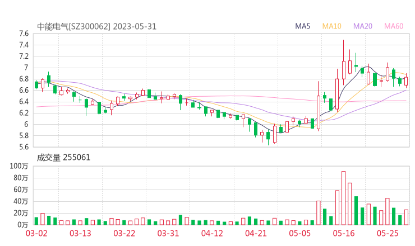This screenshot has height=246, width=415.
Task: Click the 03-31 date axis label
Action: 168,233
